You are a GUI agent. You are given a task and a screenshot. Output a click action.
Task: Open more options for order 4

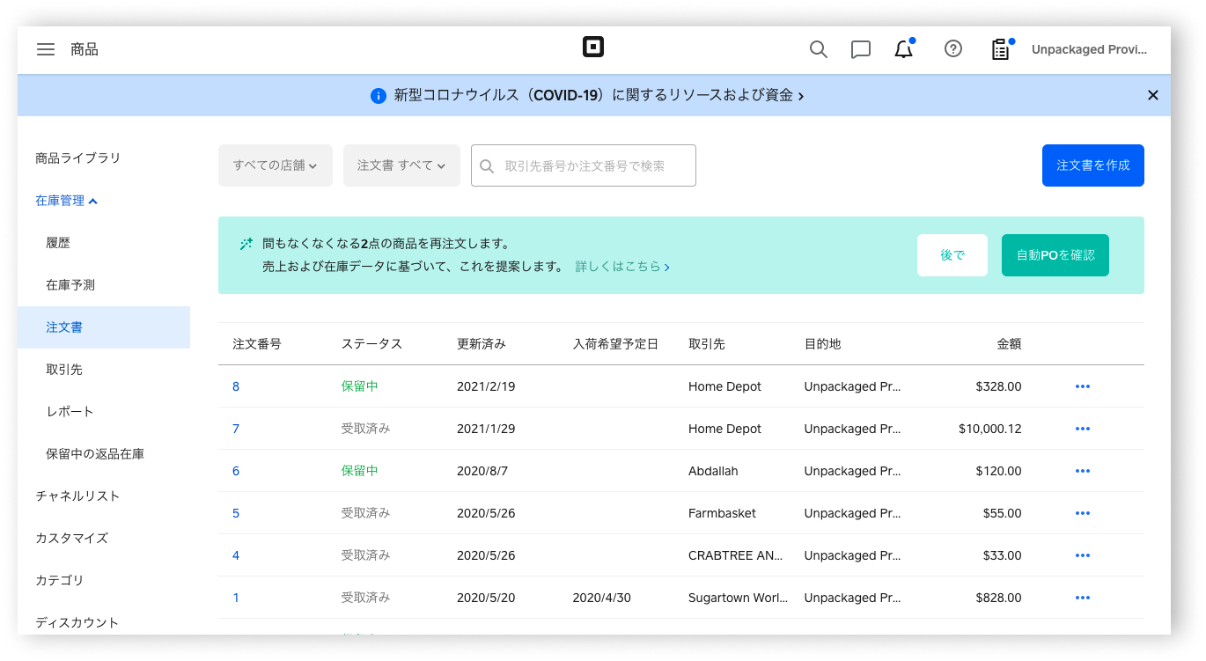tap(1083, 555)
